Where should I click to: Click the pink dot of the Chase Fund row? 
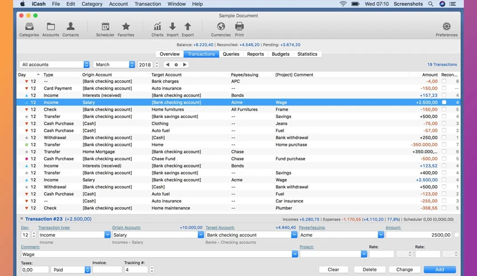tap(26, 159)
